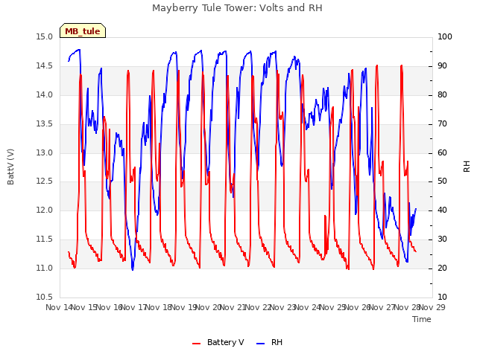Click the 12.0 left axis tick label
The width and height of the screenshot is (477, 357).
tap(44, 210)
